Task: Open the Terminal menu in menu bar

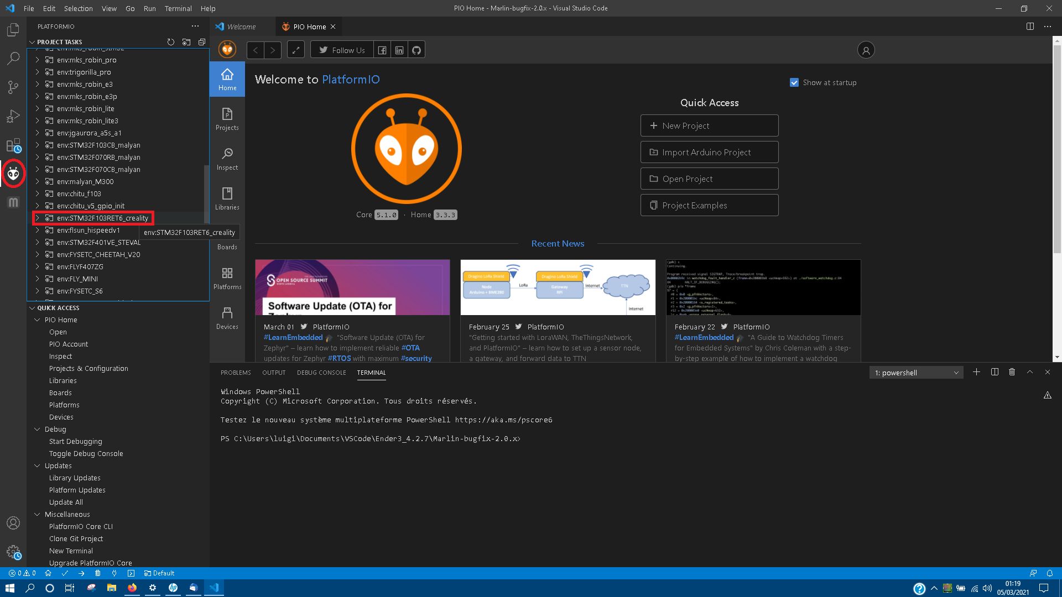Action: [178, 8]
